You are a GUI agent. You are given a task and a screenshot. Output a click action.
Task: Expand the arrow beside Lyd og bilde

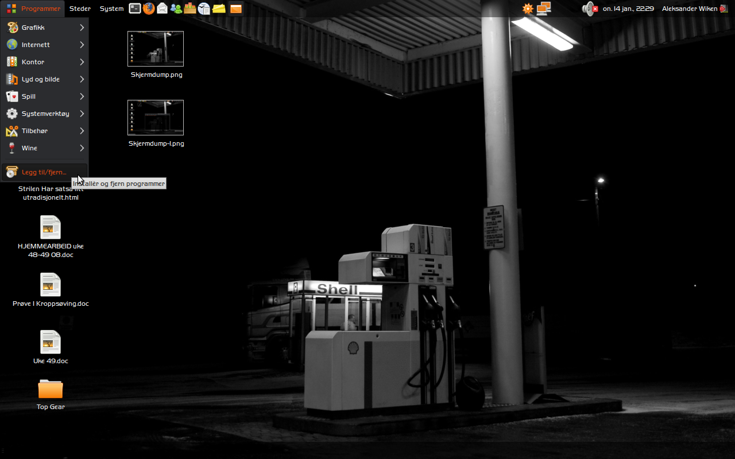pos(82,79)
